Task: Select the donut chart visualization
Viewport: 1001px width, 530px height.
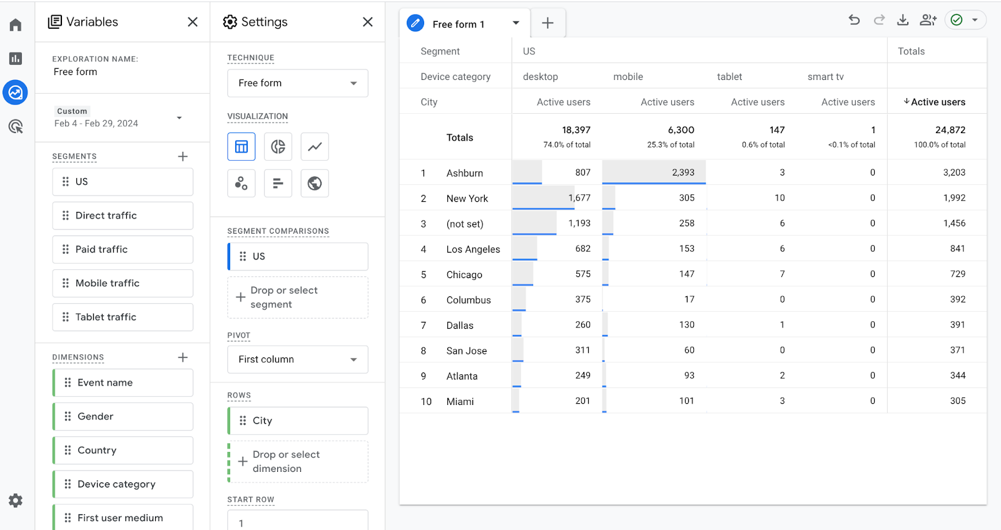Action: click(x=278, y=147)
